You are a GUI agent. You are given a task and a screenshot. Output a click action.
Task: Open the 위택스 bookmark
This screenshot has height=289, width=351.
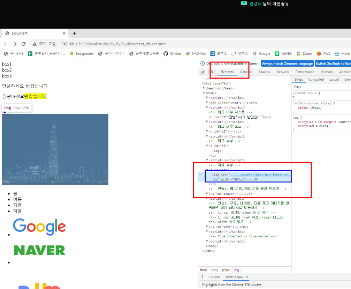click(240, 54)
